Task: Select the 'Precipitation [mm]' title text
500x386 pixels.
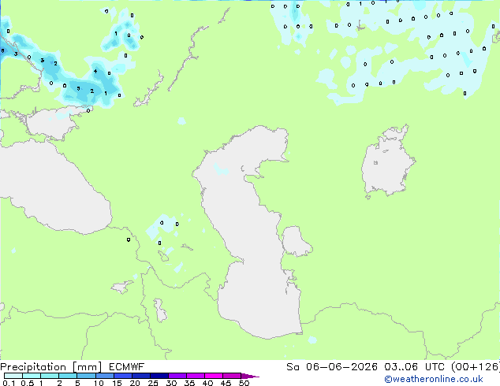Action: pos(51,367)
